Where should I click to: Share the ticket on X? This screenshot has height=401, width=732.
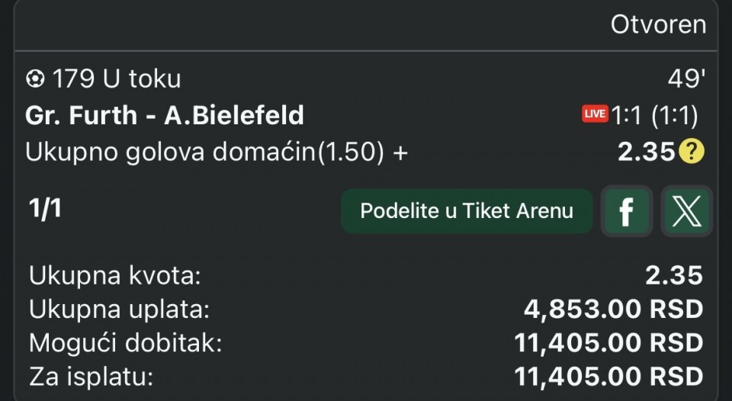[x=686, y=210]
